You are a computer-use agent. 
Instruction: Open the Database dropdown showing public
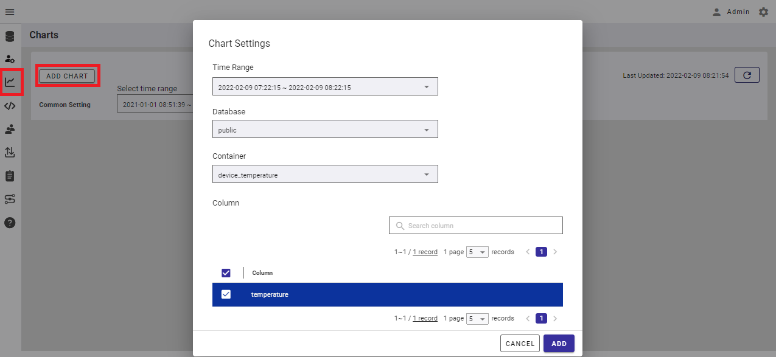(x=325, y=130)
